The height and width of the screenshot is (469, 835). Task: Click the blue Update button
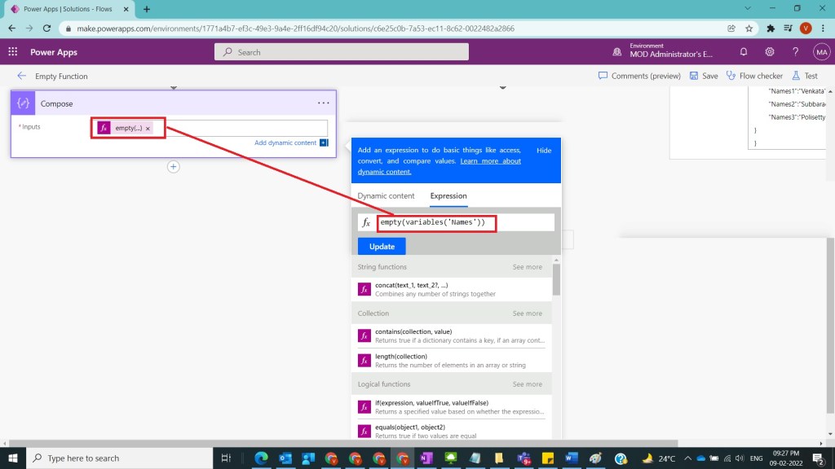381,247
